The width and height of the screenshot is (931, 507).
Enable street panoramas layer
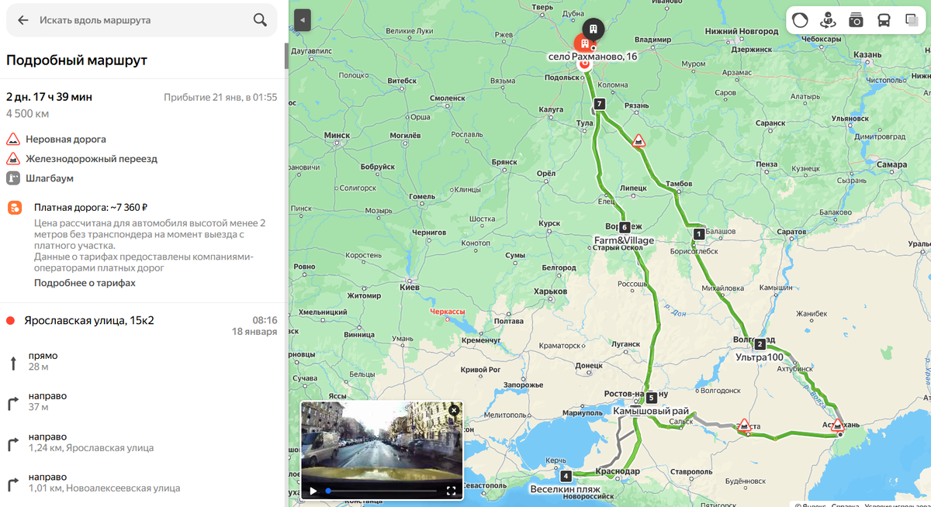point(828,20)
